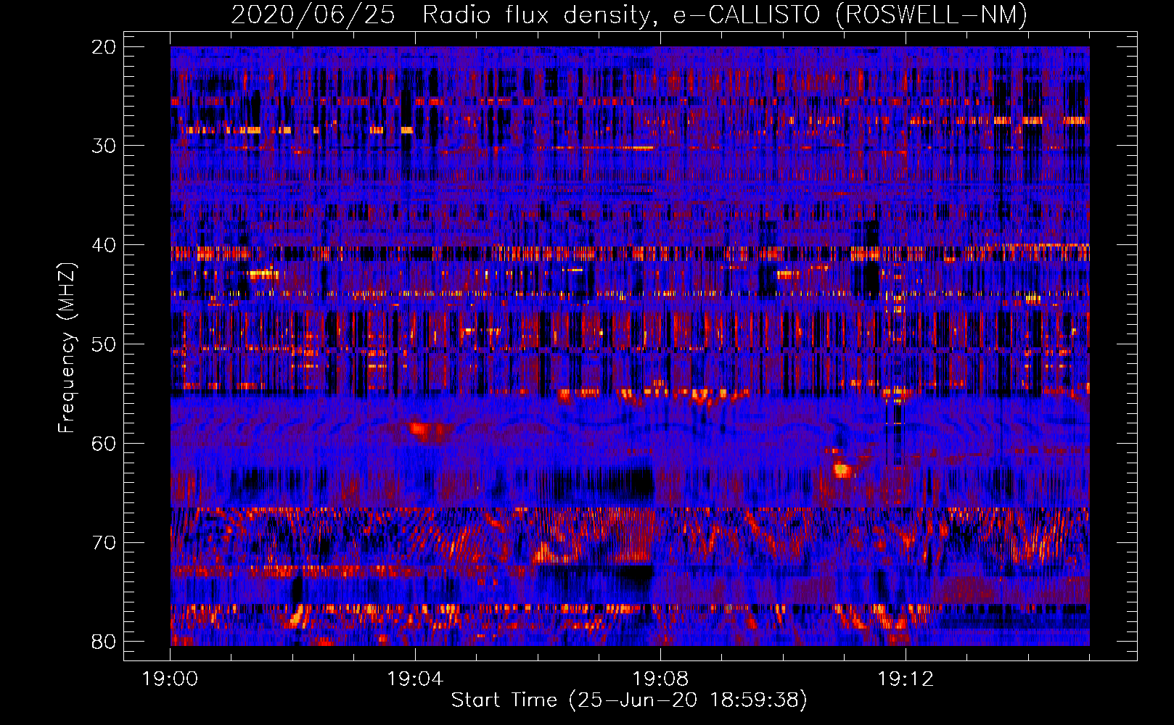This screenshot has height=725, width=1174.
Task: Click the 20 MHz frequency tick label
Action: [x=104, y=47]
